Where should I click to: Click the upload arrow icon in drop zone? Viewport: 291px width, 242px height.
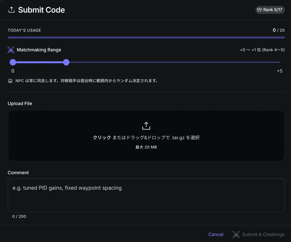click(x=146, y=126)
